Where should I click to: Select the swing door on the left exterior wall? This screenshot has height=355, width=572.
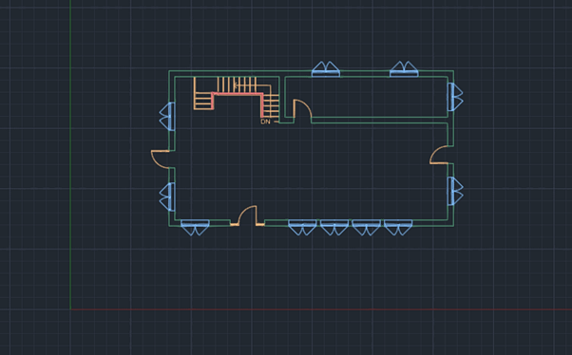(161, 159)
